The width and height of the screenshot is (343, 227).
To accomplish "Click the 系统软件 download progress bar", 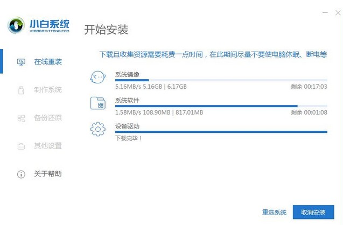I will (221, 106).
